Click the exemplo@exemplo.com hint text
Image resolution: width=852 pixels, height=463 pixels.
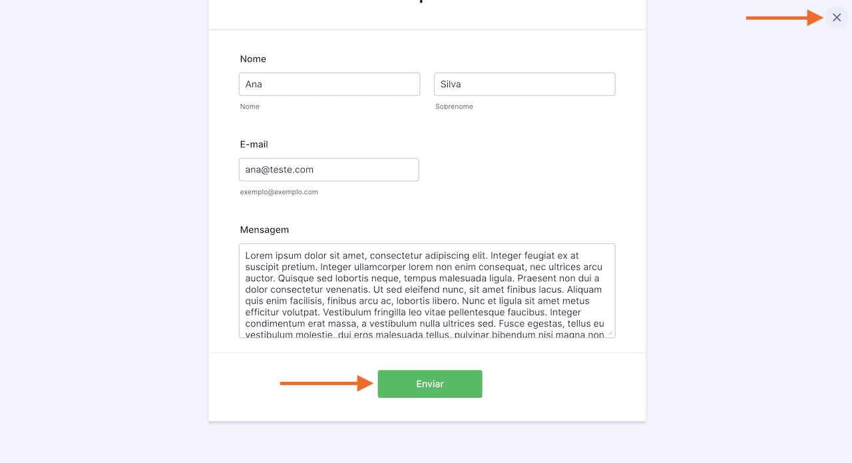coord(279,192)
